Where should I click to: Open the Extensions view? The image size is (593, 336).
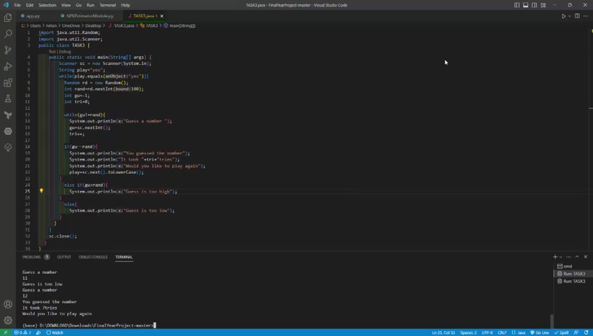[8, 83]
